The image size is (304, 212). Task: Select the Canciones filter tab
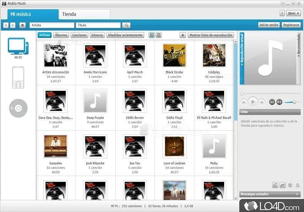tap(79, 35)
